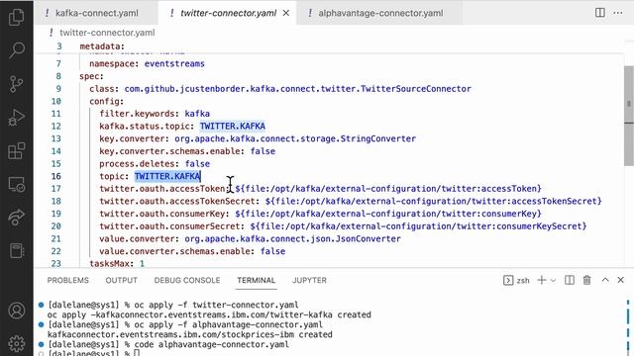Switch to the alphavantage-connector.yaml tab

point(380,13)
